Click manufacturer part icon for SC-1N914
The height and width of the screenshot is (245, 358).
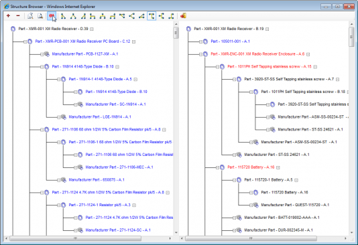coord(80,104)
